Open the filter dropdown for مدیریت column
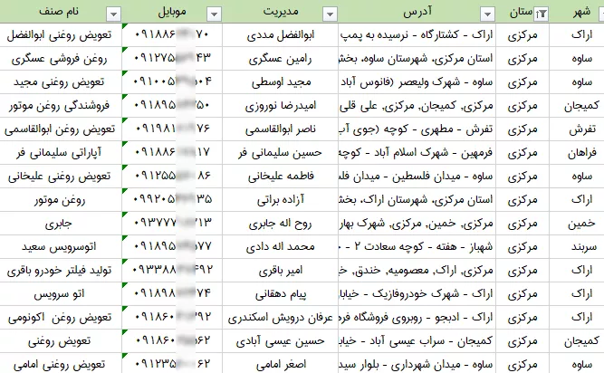Screen dimensions: 604x373 331,14
